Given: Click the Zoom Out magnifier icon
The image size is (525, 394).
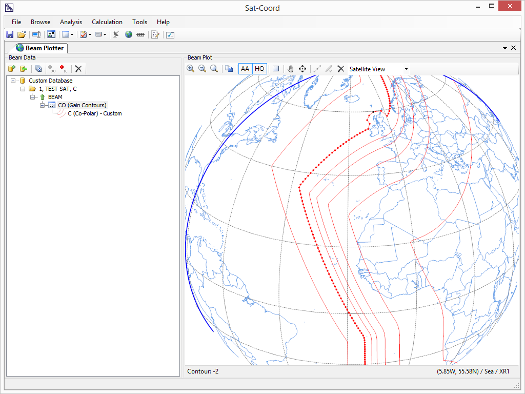Looking at the screenshot, I should pyautogui.click(x=202, y=69).
